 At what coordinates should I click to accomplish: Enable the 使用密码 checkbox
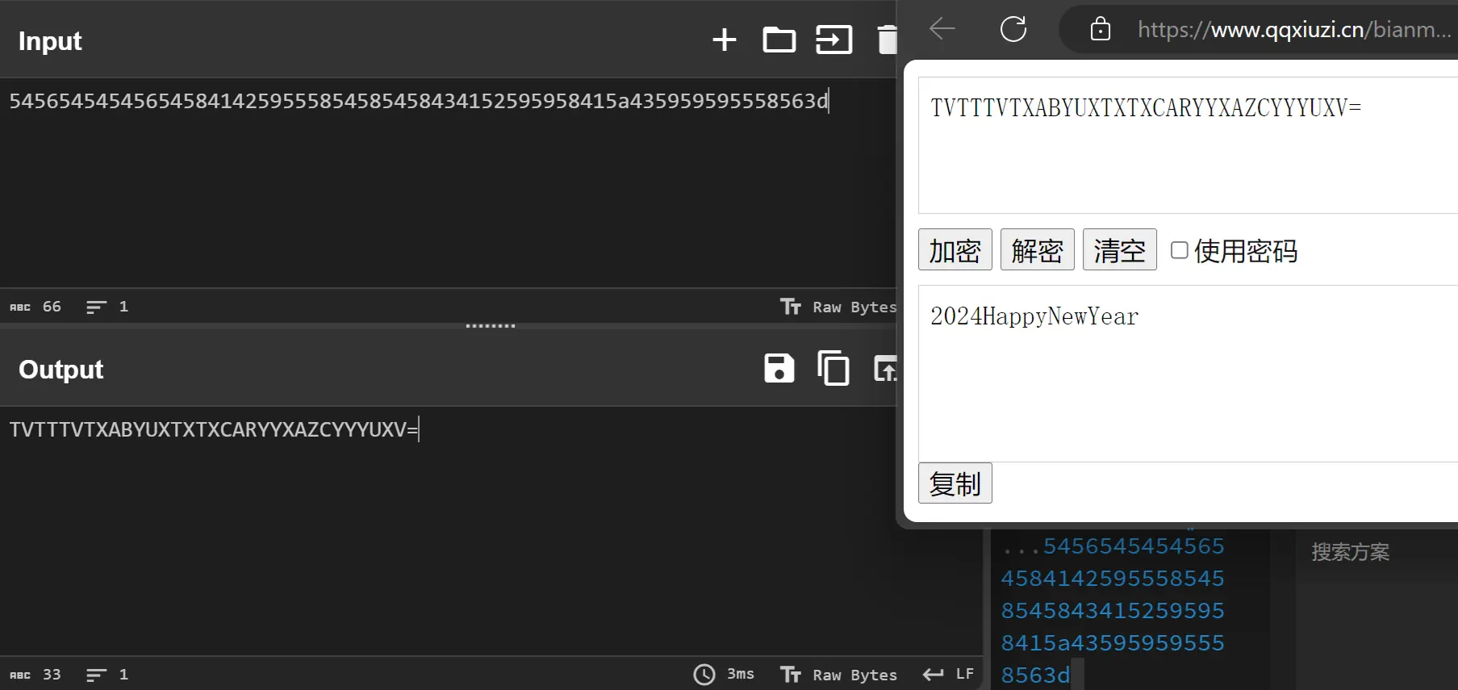point(1179,250)
